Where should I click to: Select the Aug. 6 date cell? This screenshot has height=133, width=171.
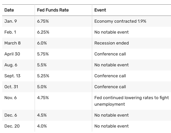click(11, 65)
